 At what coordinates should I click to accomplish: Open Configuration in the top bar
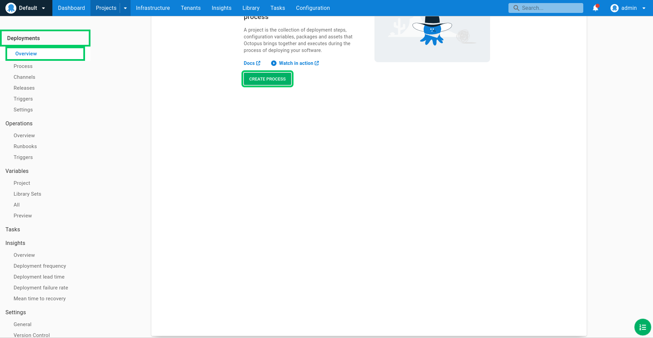313,8
